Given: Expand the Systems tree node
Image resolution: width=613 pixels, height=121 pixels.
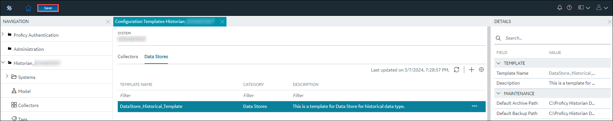Looking at the screenshot, I should tap(7, 76).
